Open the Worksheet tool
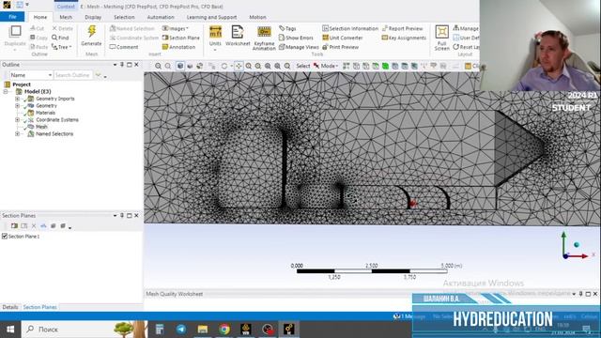This screenshot has width=601, height=338. point(238,37)
